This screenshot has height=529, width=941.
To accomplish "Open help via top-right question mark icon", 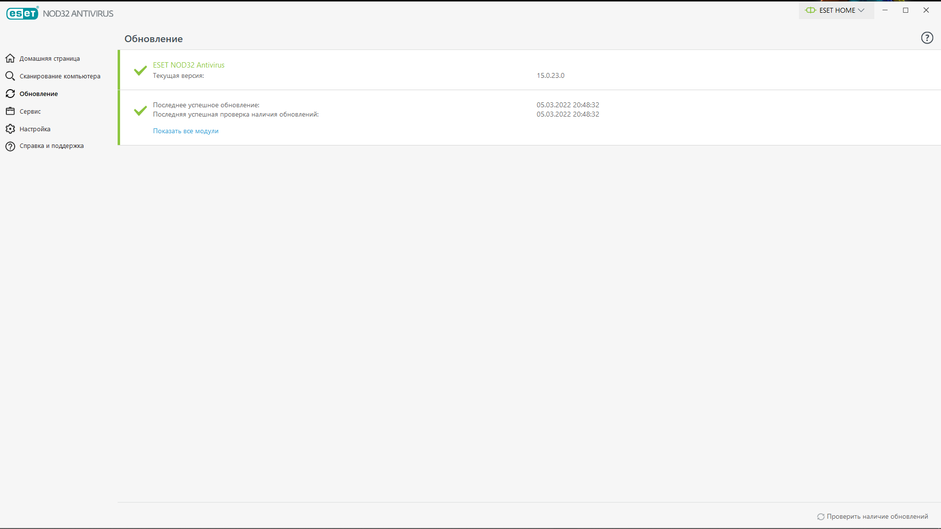I will pyautogui.click(x=927, y=38).
